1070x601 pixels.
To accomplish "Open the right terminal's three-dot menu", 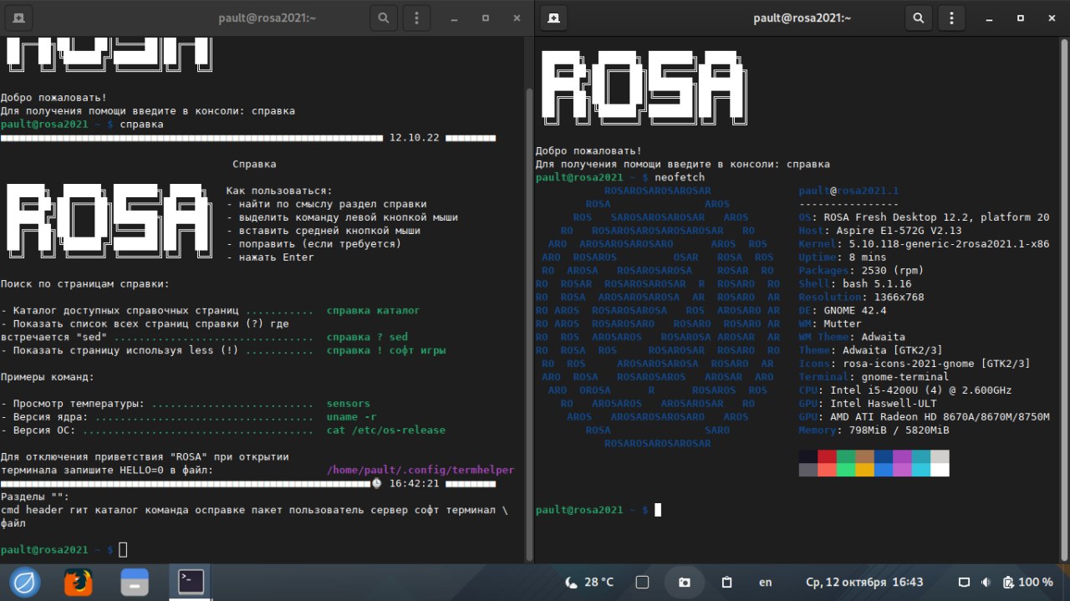I will click(953, 18).
